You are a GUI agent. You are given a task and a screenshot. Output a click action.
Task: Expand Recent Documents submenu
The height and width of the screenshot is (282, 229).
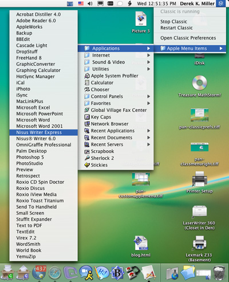point(116,138)
